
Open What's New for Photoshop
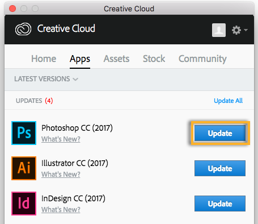click(61, 139)
